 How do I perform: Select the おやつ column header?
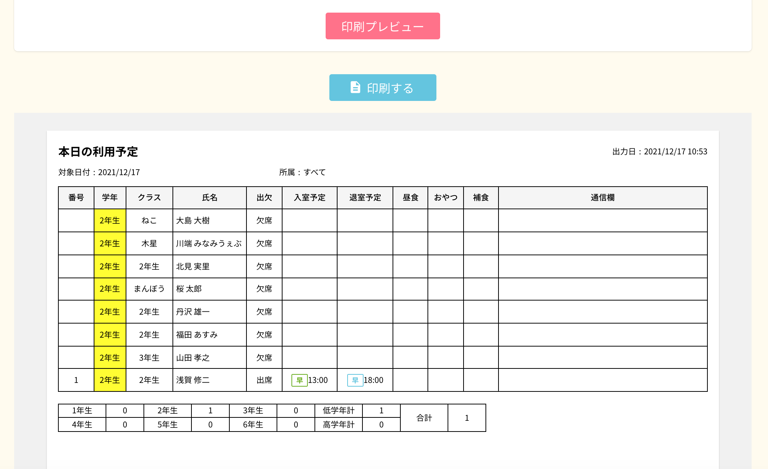coord(446,198)
